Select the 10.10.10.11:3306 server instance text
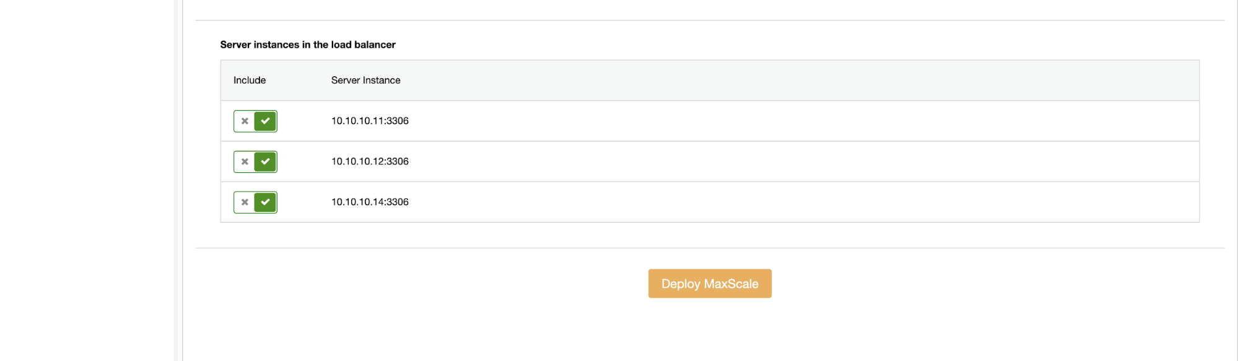The height and width of the screenshot is (361, 1238). point(370,121)
